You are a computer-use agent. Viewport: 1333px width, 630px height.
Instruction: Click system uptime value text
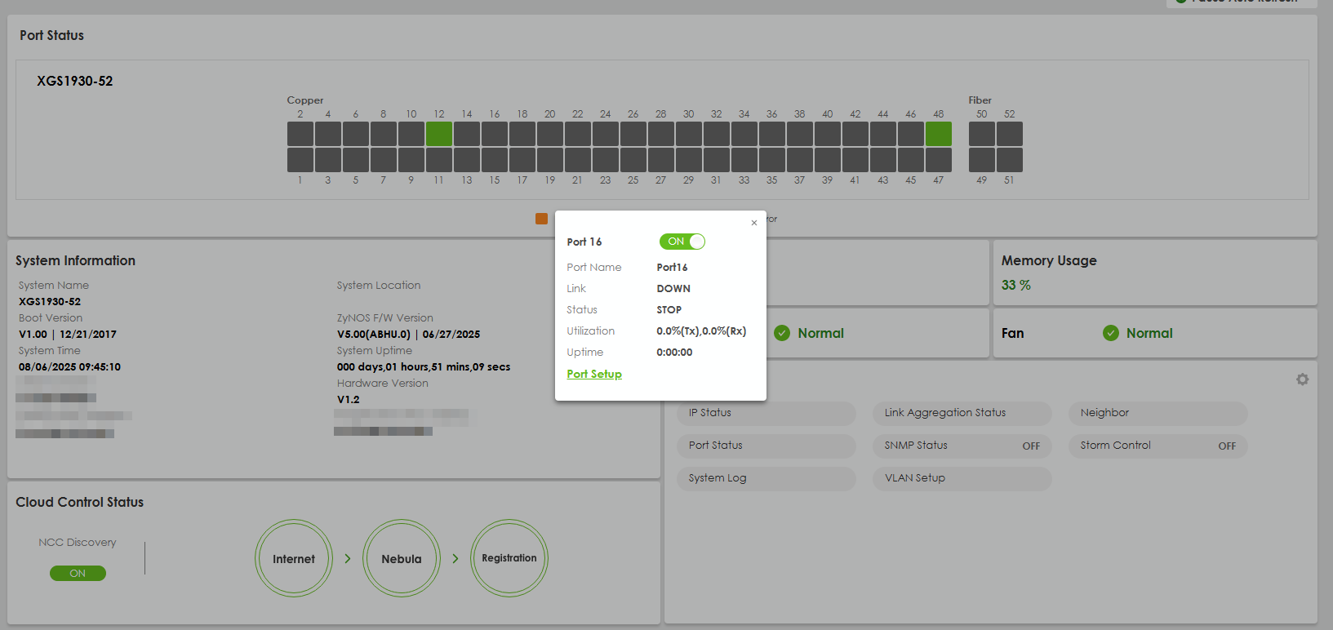[424, 367]
